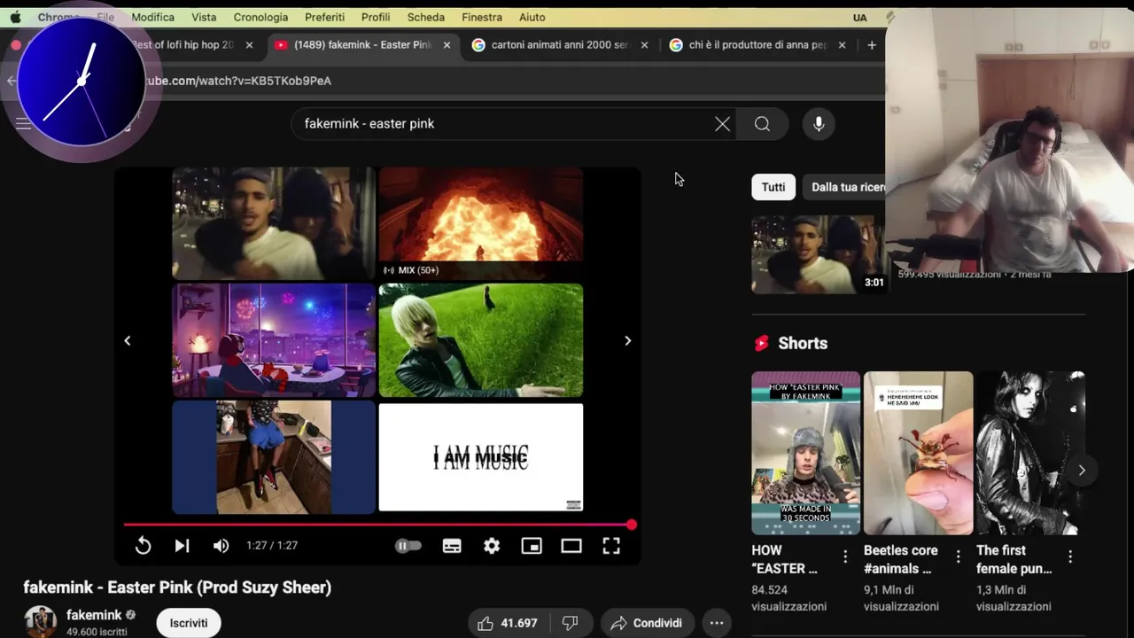Viewport: 1134px width, 638px height.
Task: Open the Vista menu
Action: click(x=204, y=17)
